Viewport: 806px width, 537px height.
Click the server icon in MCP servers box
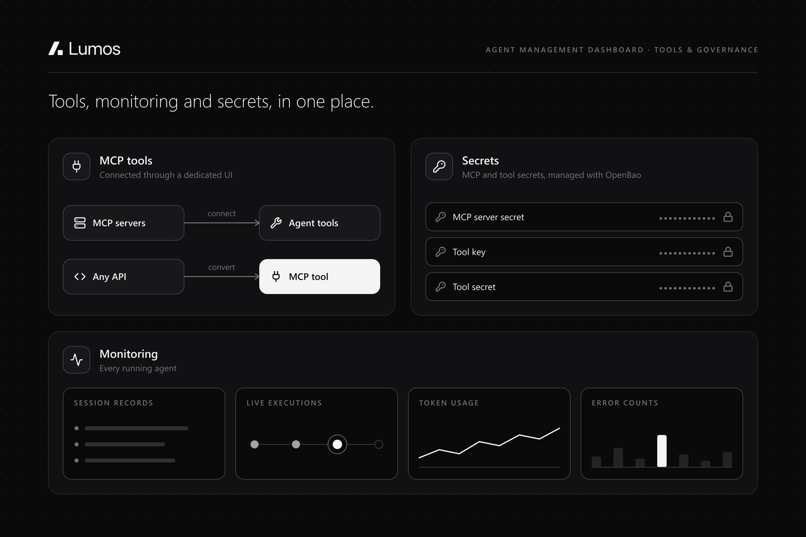point(80,223)
